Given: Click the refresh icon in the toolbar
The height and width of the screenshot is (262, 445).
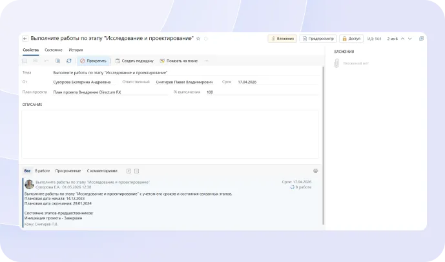Looking at the screenshot, I should [68, 61].
